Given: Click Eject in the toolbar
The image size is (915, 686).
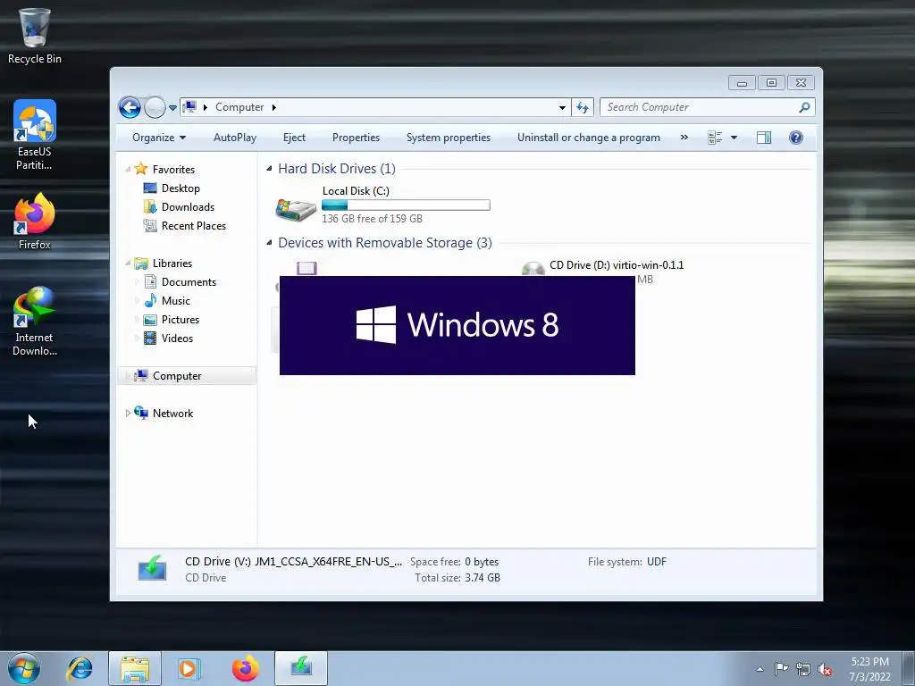Looking at the screenshot, I should (x=294, y=138).
